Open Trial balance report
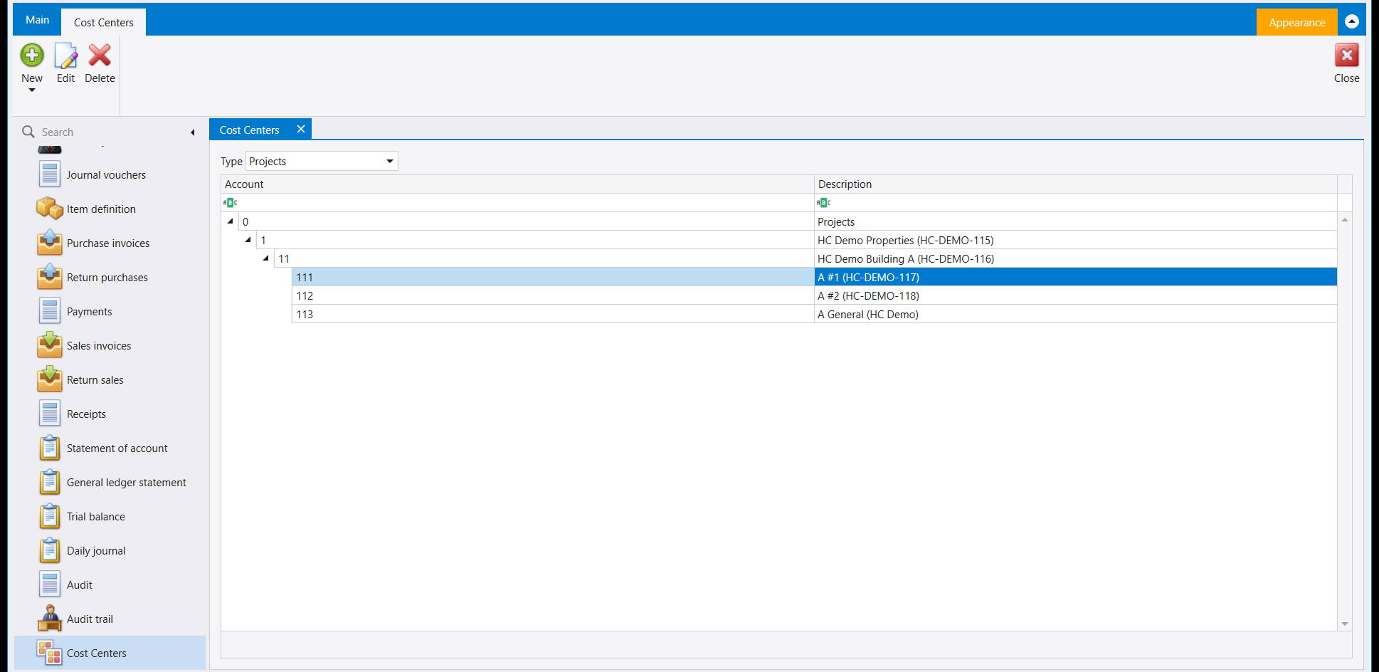The width and height of the screenshot is (1379, 672). click(x=96, y=517)
